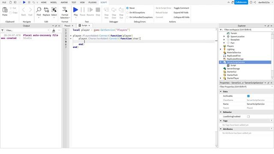Click the Output filter funnel icon
274x154 pixels.
3,30
